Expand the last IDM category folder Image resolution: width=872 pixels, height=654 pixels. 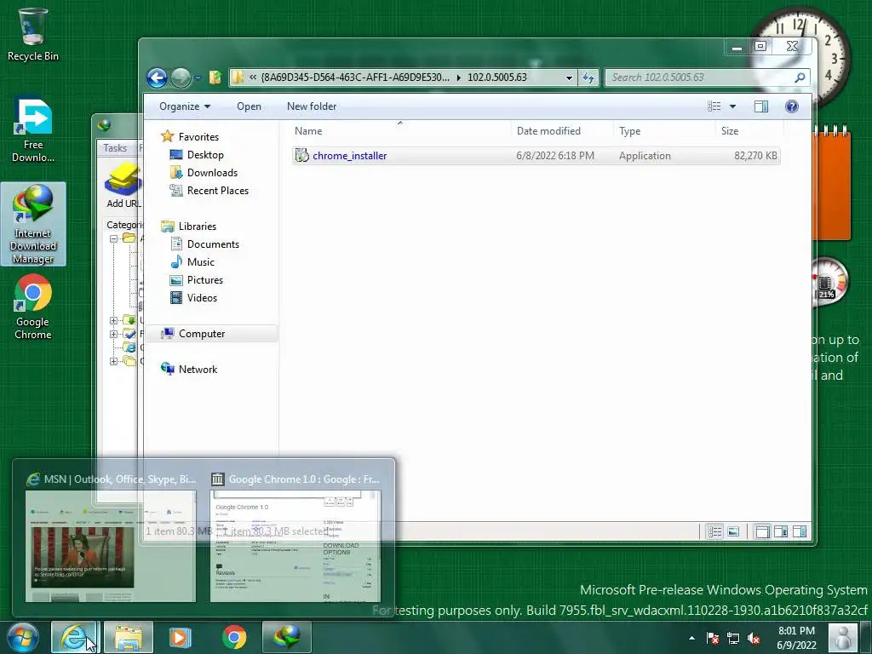pyautogui.click(x=113, y=361)
